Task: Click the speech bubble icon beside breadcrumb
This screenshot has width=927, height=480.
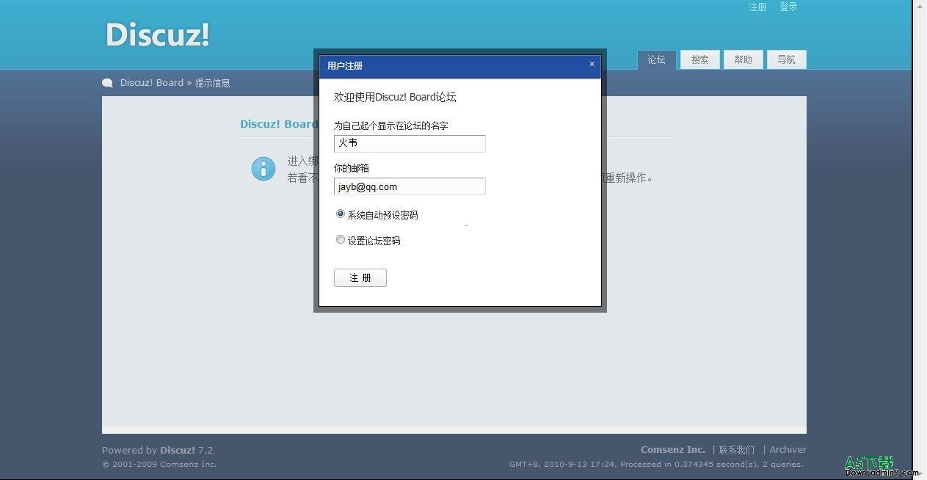Action: (108, 83)
